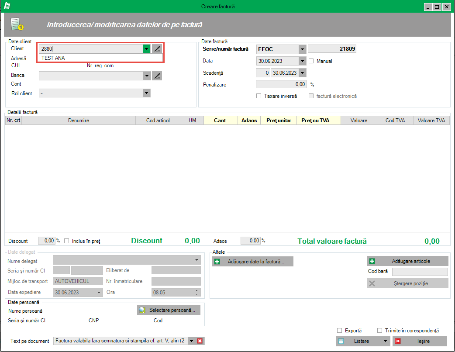The height and width of the screenshot is (352, 455).
Task: Click the invoice number field 21809
Action: point(332,49)
